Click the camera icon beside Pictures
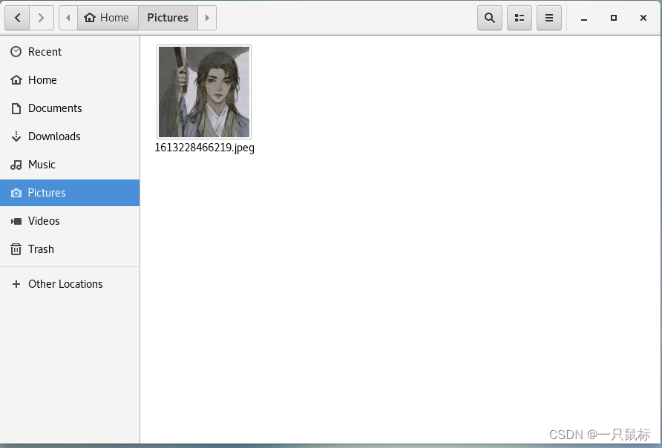Image resolution: width=662 pixels, height=448 pixels. click(16, 193)
